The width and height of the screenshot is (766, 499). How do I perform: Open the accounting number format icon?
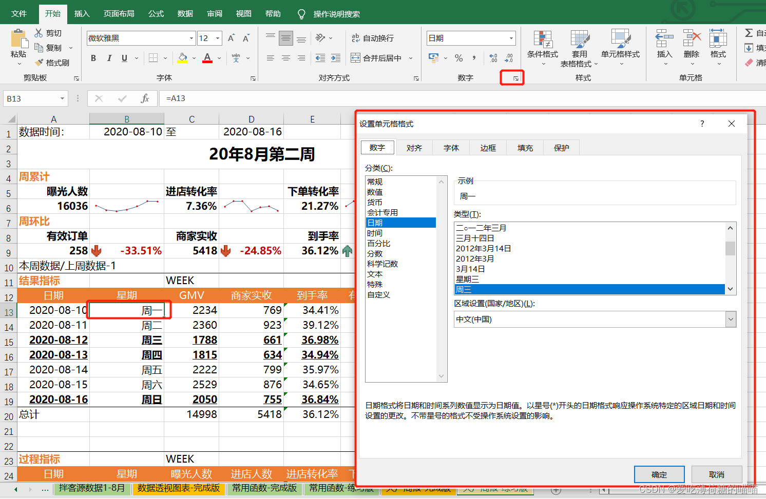point(434,58)
